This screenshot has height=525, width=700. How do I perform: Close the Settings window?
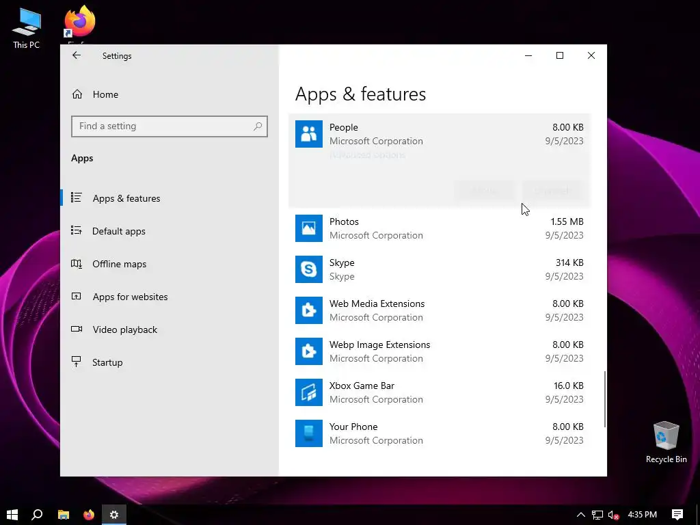coord(591,55)
